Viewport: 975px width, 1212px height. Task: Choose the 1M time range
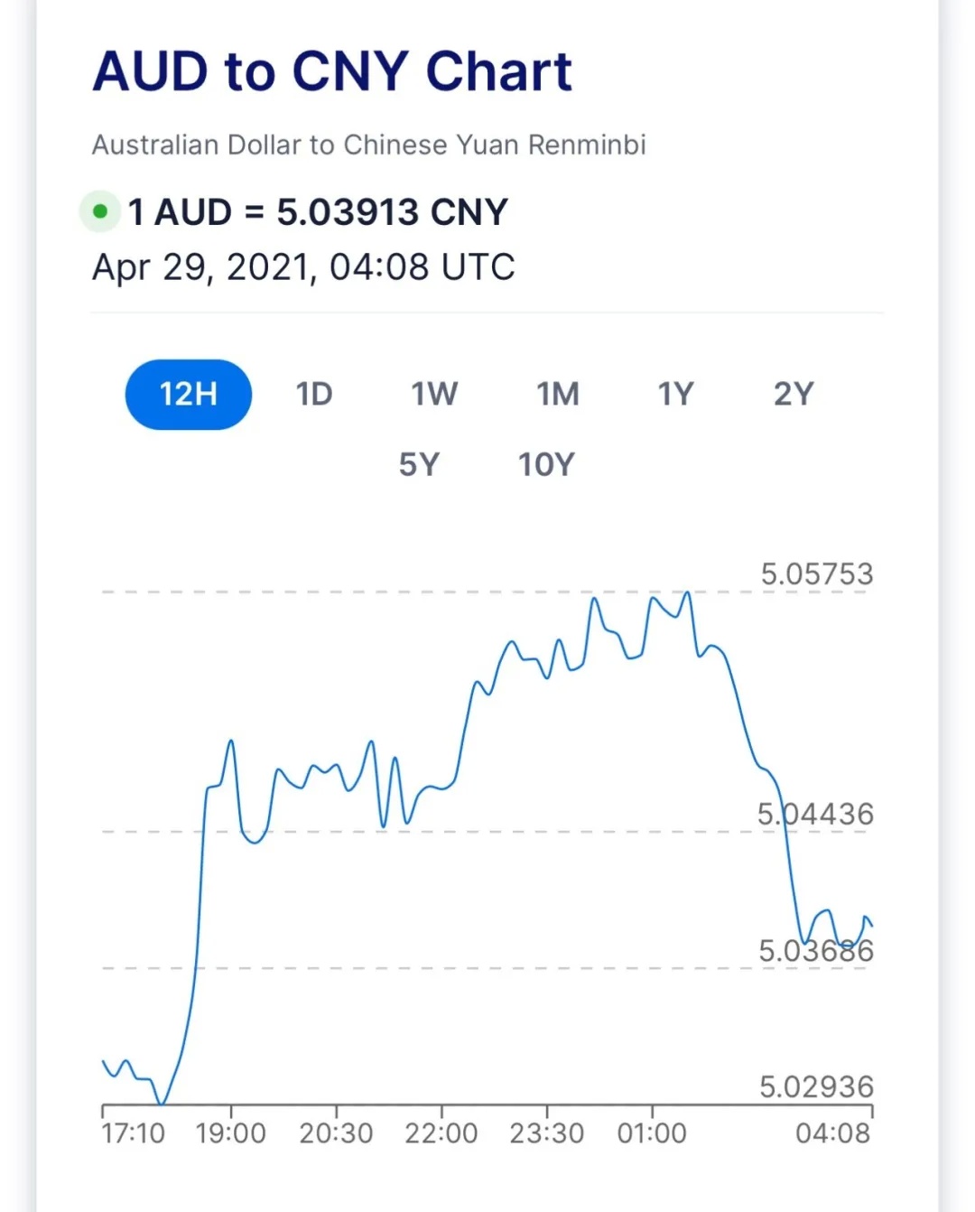(x=558, y=394)
